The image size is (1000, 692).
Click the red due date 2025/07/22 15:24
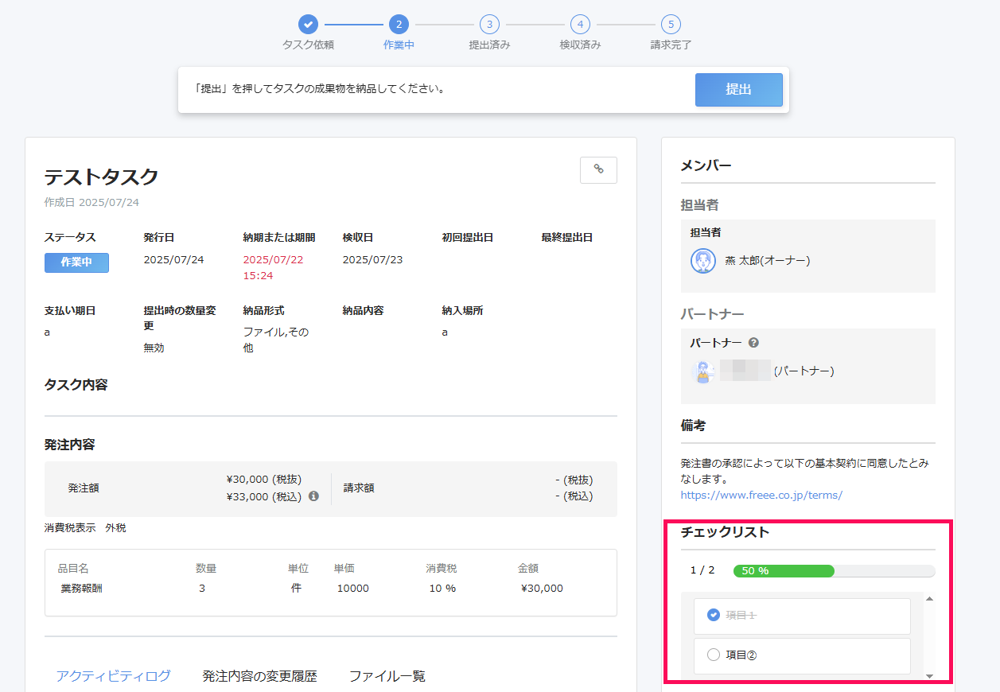[273, 268]
